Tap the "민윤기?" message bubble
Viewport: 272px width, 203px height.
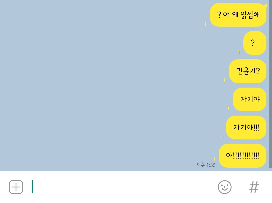(248, 71)
